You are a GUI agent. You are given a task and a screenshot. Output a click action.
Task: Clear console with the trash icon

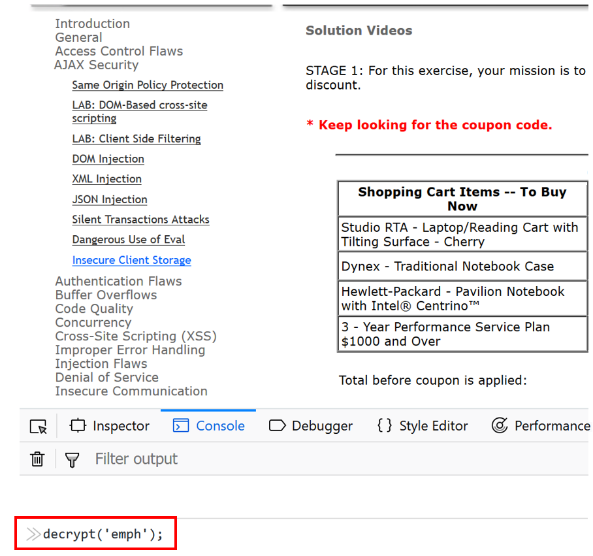pos(37,459)
